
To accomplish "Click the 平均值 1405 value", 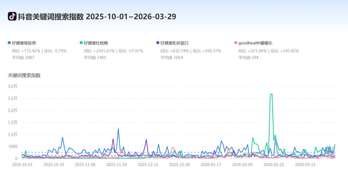I will 95,57.
